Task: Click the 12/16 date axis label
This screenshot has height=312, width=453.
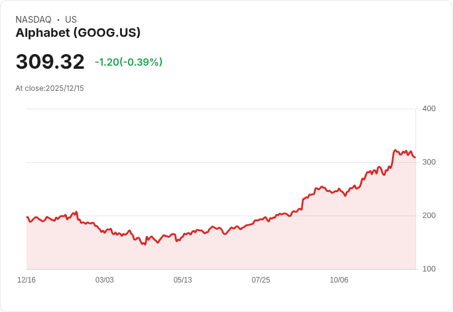Action: click(26, 280)
